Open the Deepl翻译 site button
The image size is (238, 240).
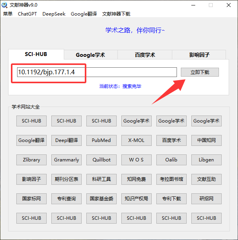pos(66,140)
